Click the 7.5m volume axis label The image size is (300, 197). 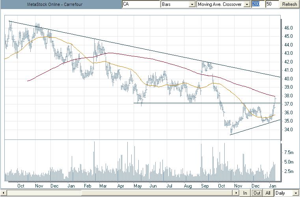click(x=289, y=152)
